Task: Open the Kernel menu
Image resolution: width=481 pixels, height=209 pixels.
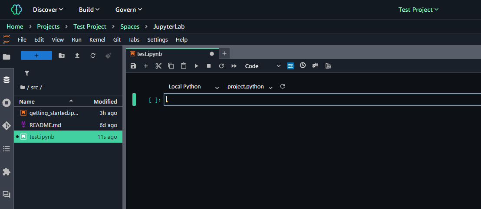Action: click(x=97, y=40)
